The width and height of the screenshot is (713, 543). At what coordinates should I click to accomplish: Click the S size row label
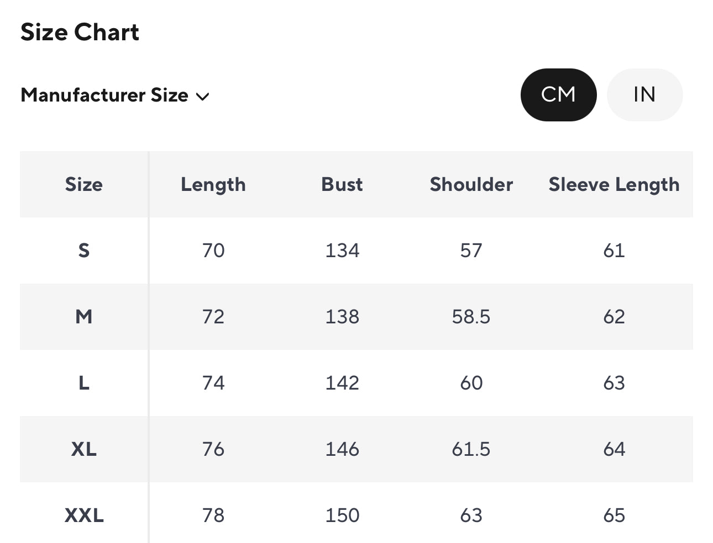point(83,251)
